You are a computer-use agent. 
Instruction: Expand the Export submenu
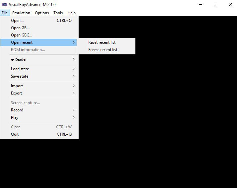pyautogui.click(x=39, y=93)
